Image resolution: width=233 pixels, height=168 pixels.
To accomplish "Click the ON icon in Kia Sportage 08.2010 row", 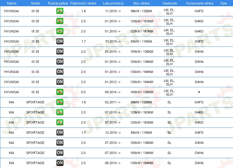I will 60,163.
